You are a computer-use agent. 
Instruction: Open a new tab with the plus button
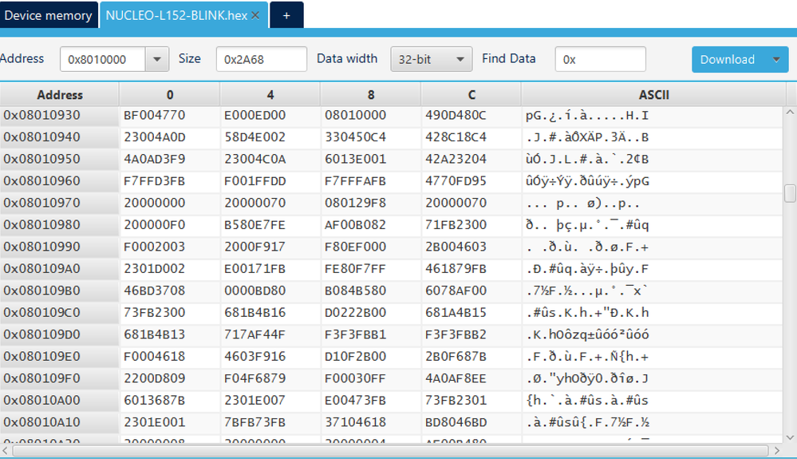tap(286, 16)
